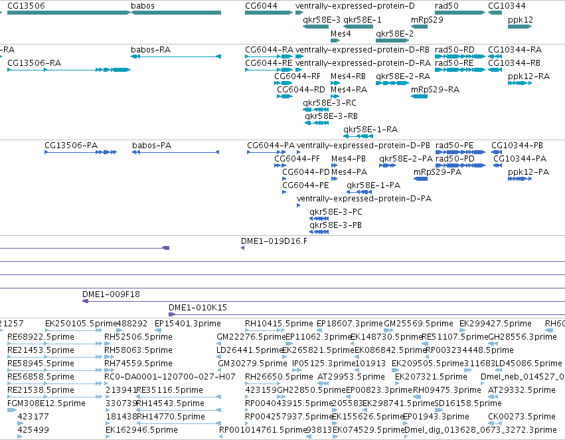Viewport: 565px width, 440px height.
Task: Select the qkr58E-2 gene label
Action: click(x=394, y=33)
